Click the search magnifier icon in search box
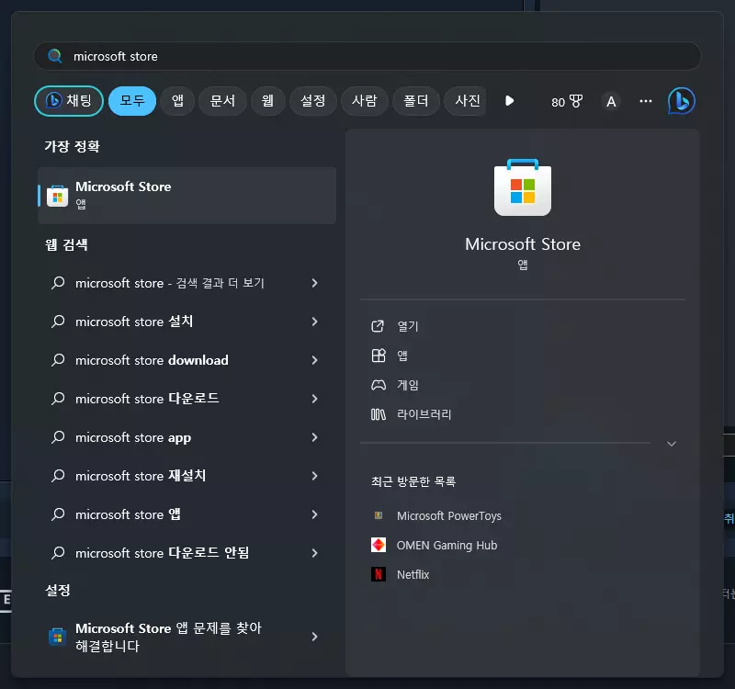 55,56
